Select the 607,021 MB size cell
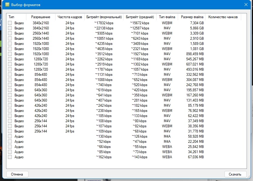Viewport: 253px width, 181px height. click(195, 64)
